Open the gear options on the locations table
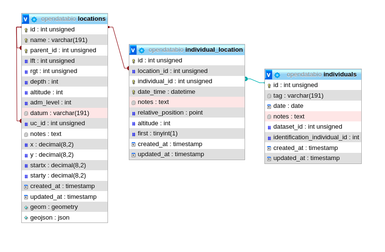 [x=34, y=19]
